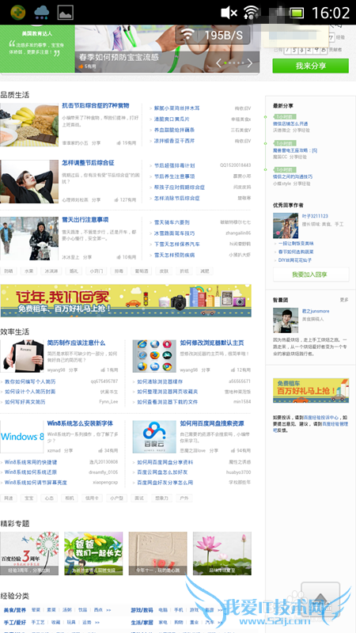The image size is (356, 633).
Task: Open the pink lotus flower topic thumbnail
Action: (x=222, y=553)
